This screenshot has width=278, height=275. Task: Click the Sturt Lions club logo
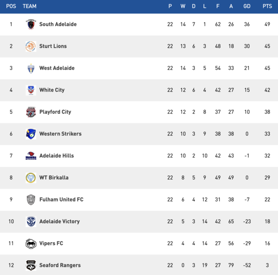click(x=31, y=46)
